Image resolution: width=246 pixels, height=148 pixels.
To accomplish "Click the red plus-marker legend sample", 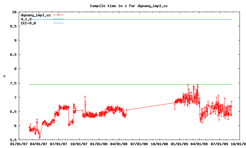I will pos(58,15).
